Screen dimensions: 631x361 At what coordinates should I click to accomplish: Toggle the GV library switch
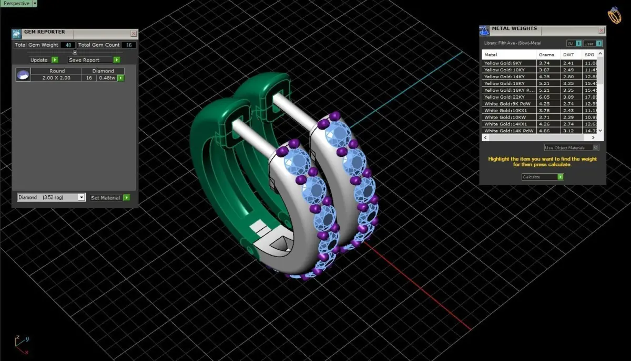pyautogui.click(x=574, y=44)
